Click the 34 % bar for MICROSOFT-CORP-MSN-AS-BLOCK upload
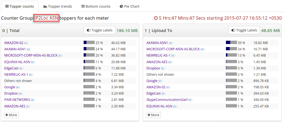This screenshot has height=123, width=284. (231, 49)
